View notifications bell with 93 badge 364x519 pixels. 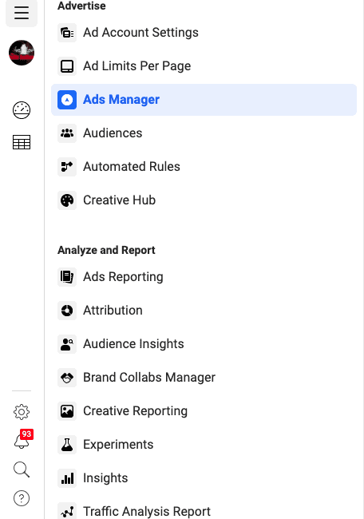pyautogui.click(x=22, y=439)
